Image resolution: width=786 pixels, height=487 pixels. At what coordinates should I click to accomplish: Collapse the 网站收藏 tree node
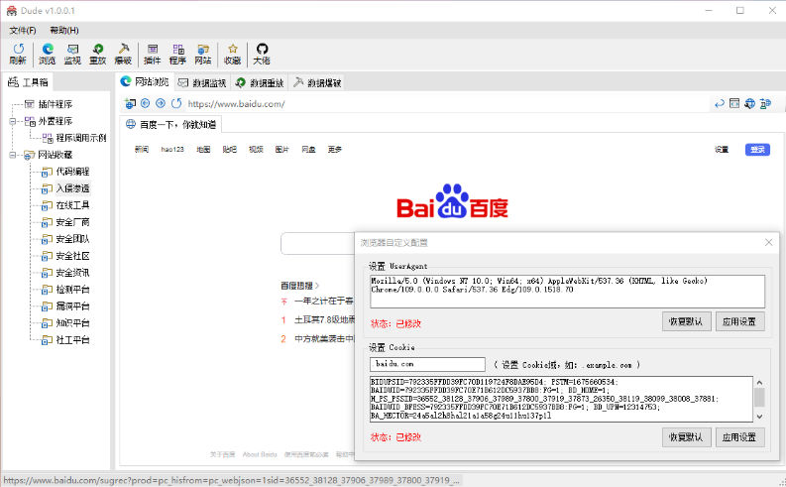click(13, 155)
